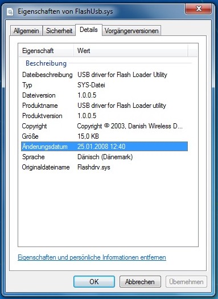Click the Eigenschaft column header
Screen dimensions: 218x299
46,51
